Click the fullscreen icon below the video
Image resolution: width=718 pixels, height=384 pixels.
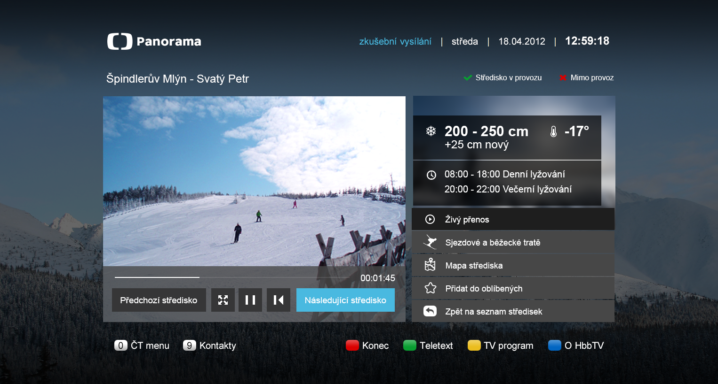pos(223,300)
